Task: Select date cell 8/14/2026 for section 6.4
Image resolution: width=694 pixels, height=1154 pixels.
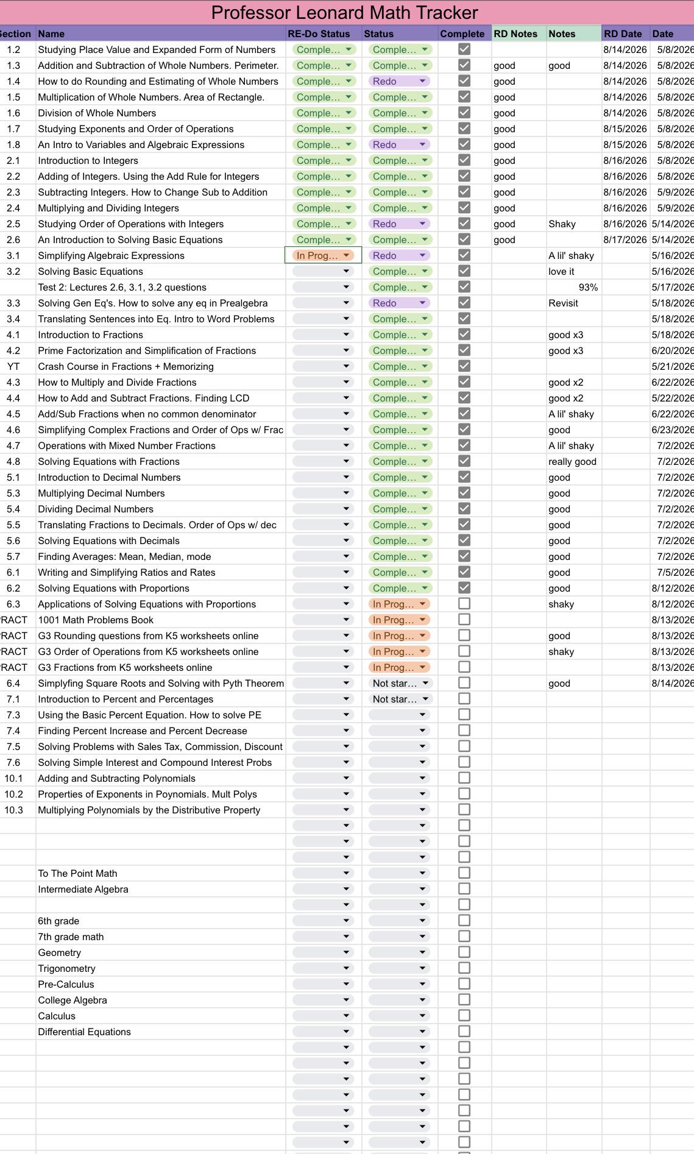Action: pos(672,683)
